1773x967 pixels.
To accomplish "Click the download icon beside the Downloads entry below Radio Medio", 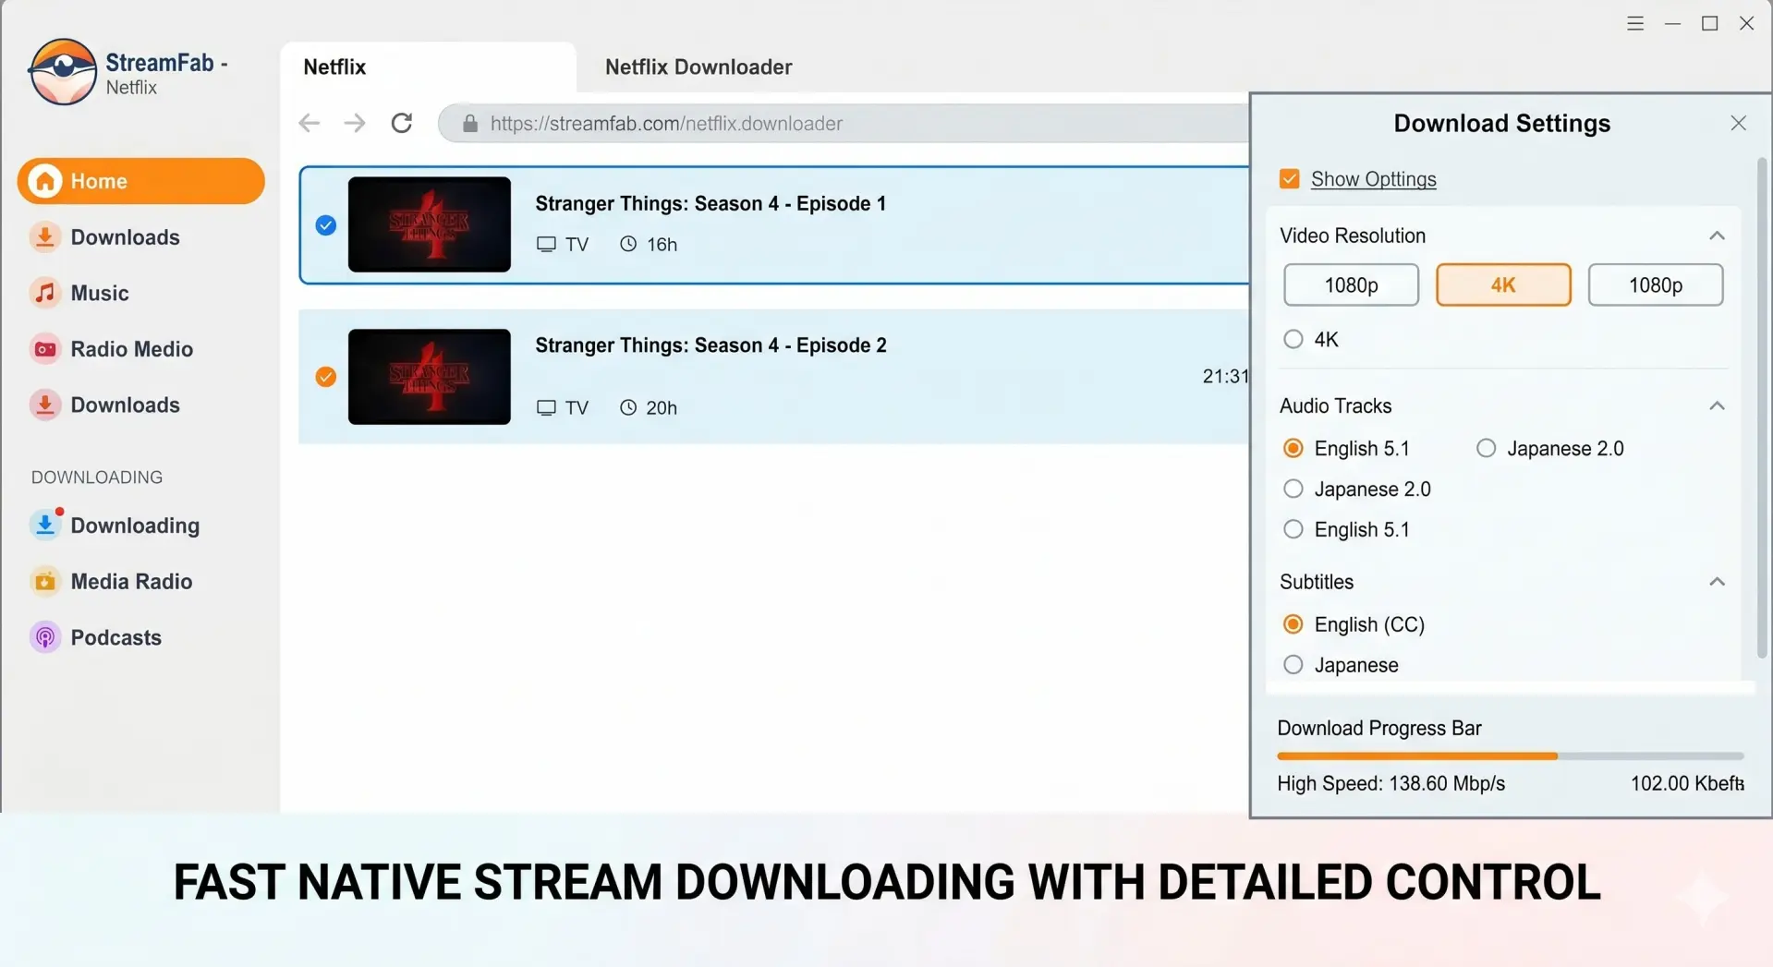I will 44,405.
